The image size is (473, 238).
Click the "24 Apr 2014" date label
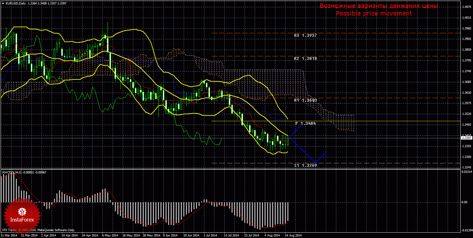coord(90,235)
